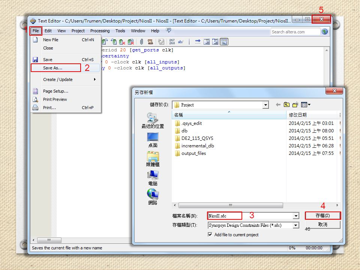Click the jump to bookmark icon with left arrow

click(114, 42)
